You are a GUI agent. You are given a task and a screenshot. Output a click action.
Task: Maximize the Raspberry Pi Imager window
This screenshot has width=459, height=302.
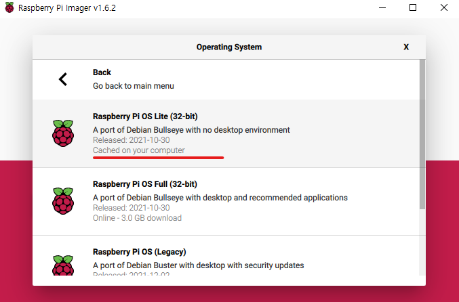click(x=413, y=7)
